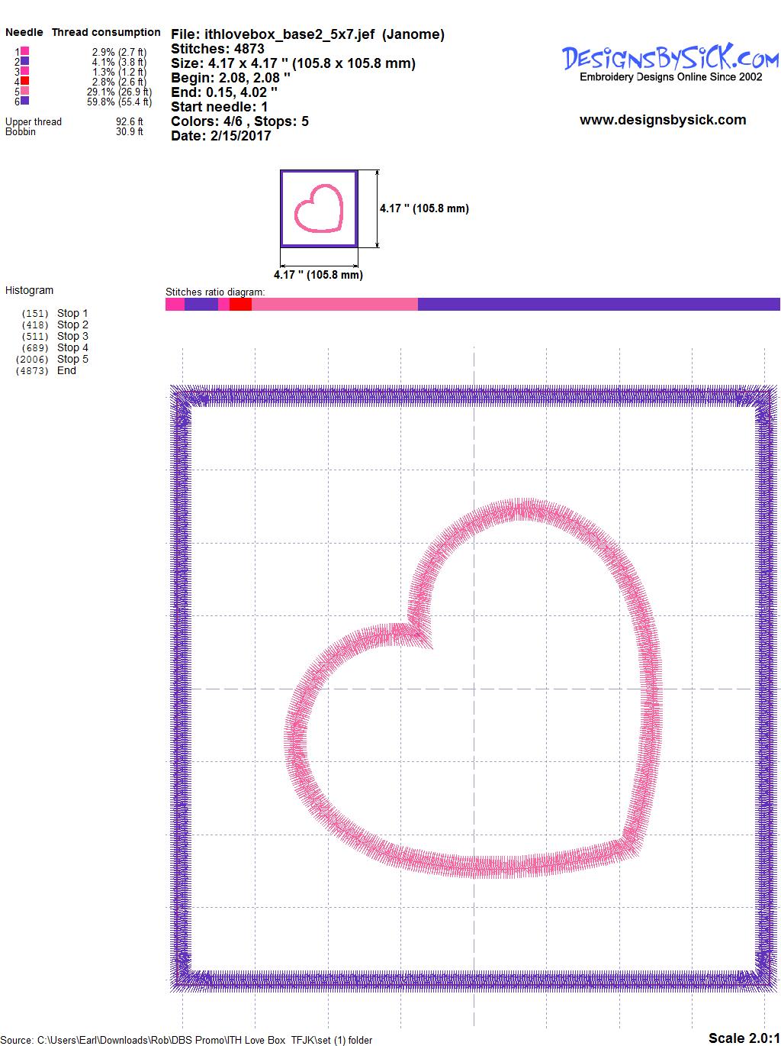
Task: Click the long purple segment of ratio bar
Action: (598, 305)
